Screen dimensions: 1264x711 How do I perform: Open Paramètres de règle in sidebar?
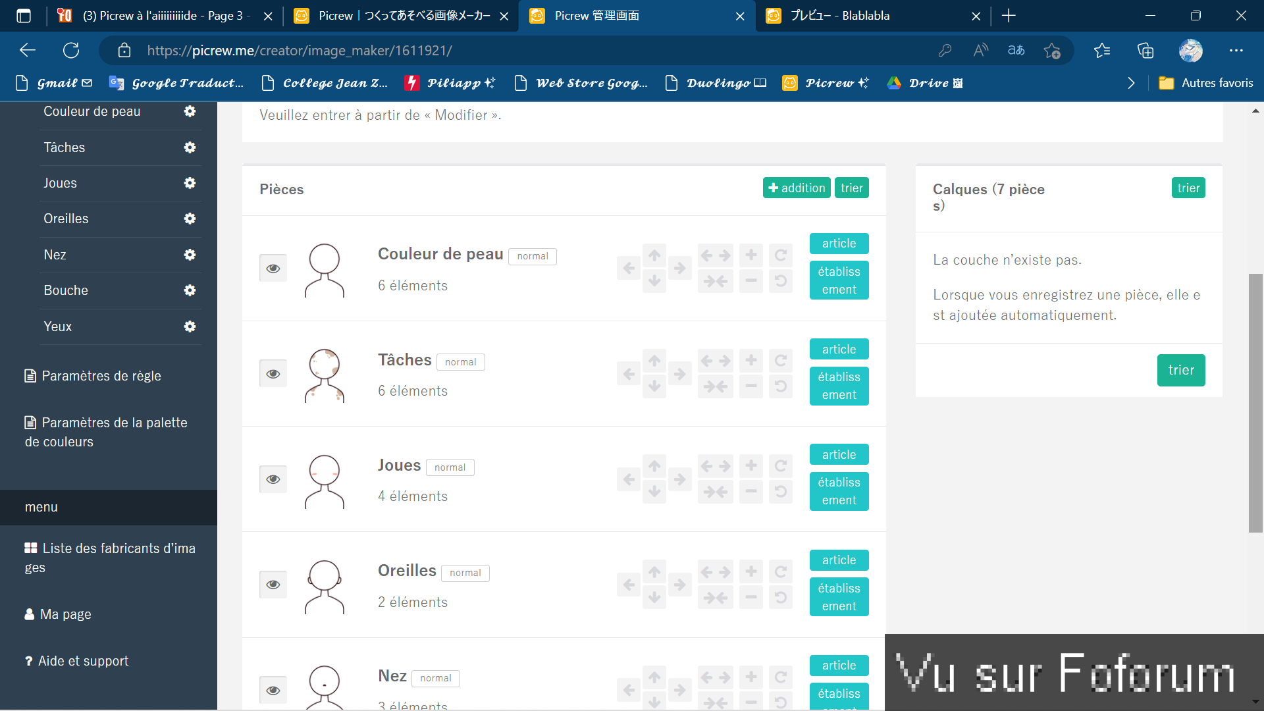point(101,376)
